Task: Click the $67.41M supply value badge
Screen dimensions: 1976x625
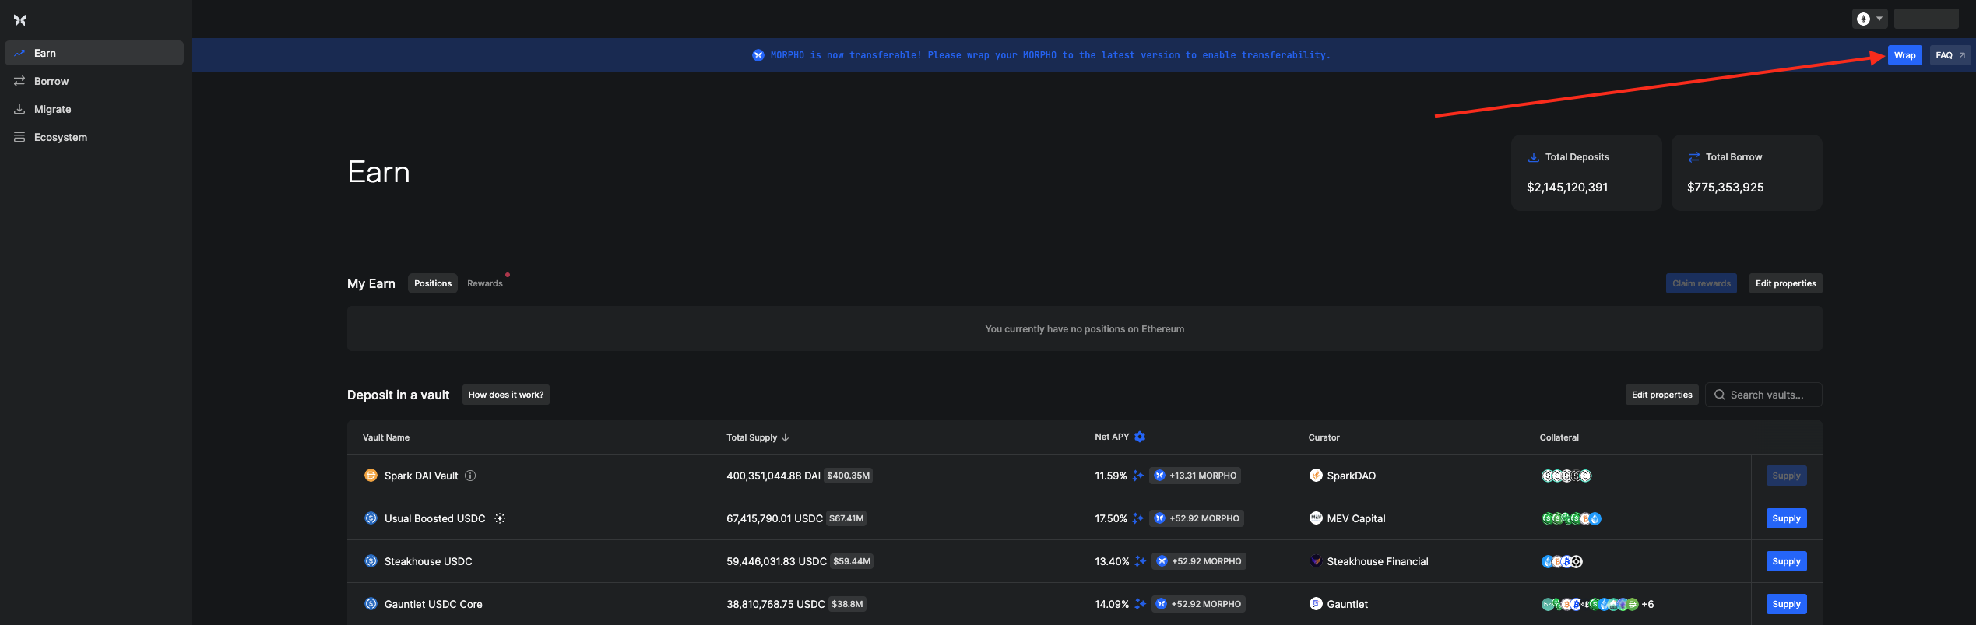Action: pyautogui.click(x=846, y=518)
